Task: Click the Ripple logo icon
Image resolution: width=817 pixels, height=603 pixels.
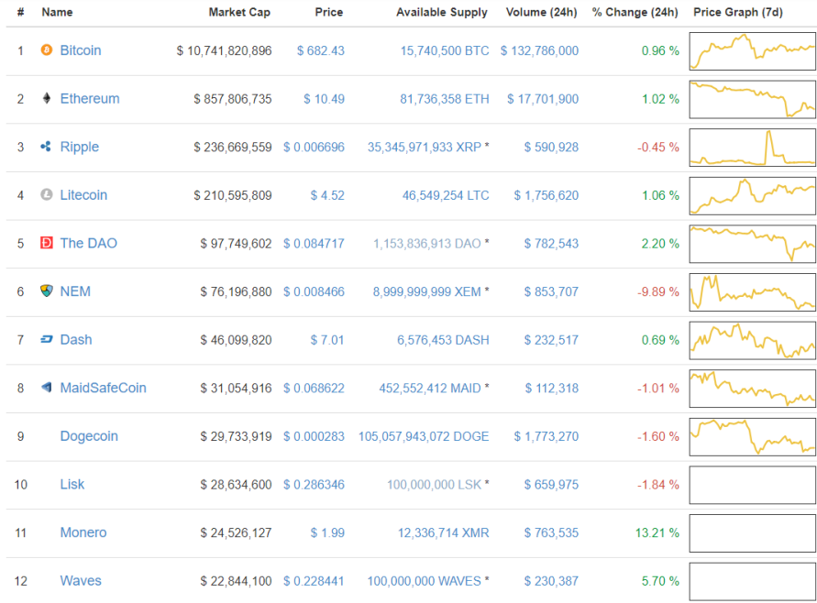Action: [47, 147]
